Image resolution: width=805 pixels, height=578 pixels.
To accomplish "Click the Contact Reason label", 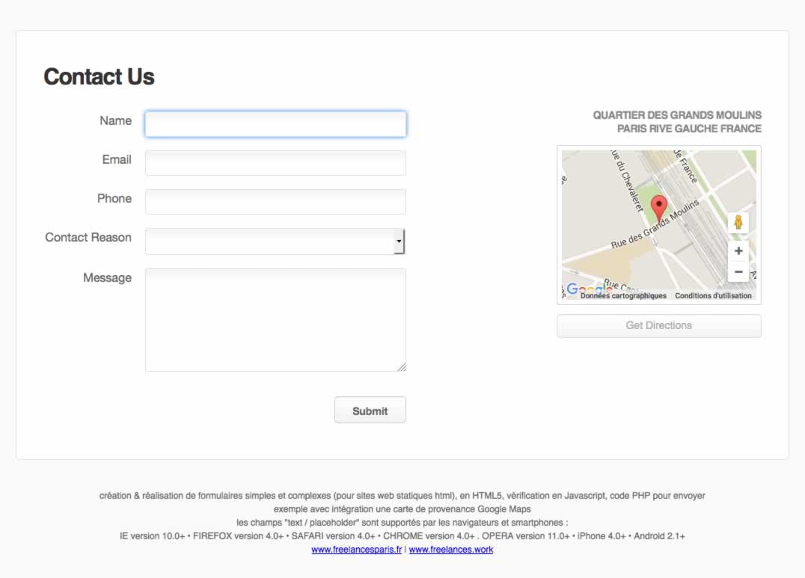I will pyautogui.click(x=88, y=238).
